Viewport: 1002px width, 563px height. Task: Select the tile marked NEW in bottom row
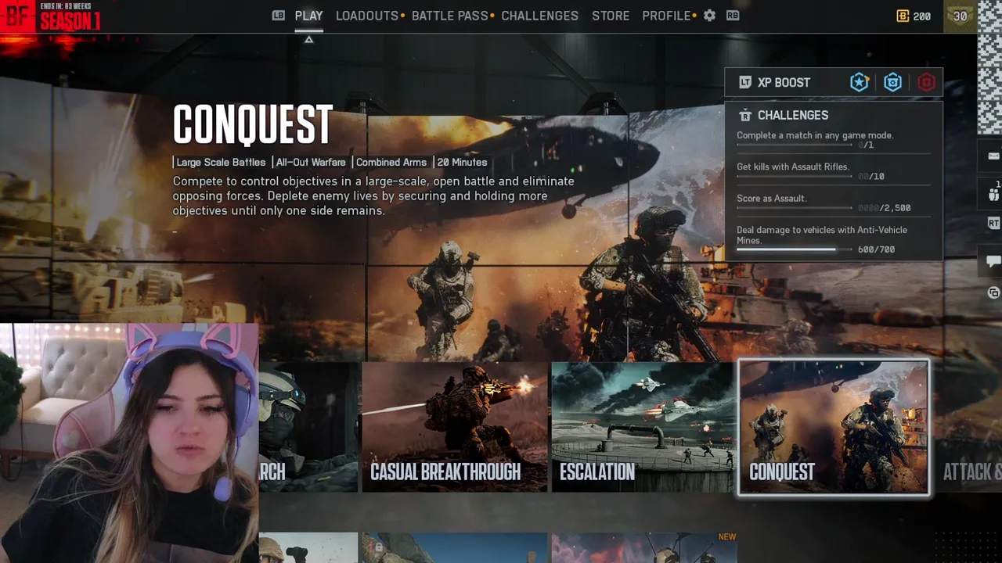tap(643, 547)
